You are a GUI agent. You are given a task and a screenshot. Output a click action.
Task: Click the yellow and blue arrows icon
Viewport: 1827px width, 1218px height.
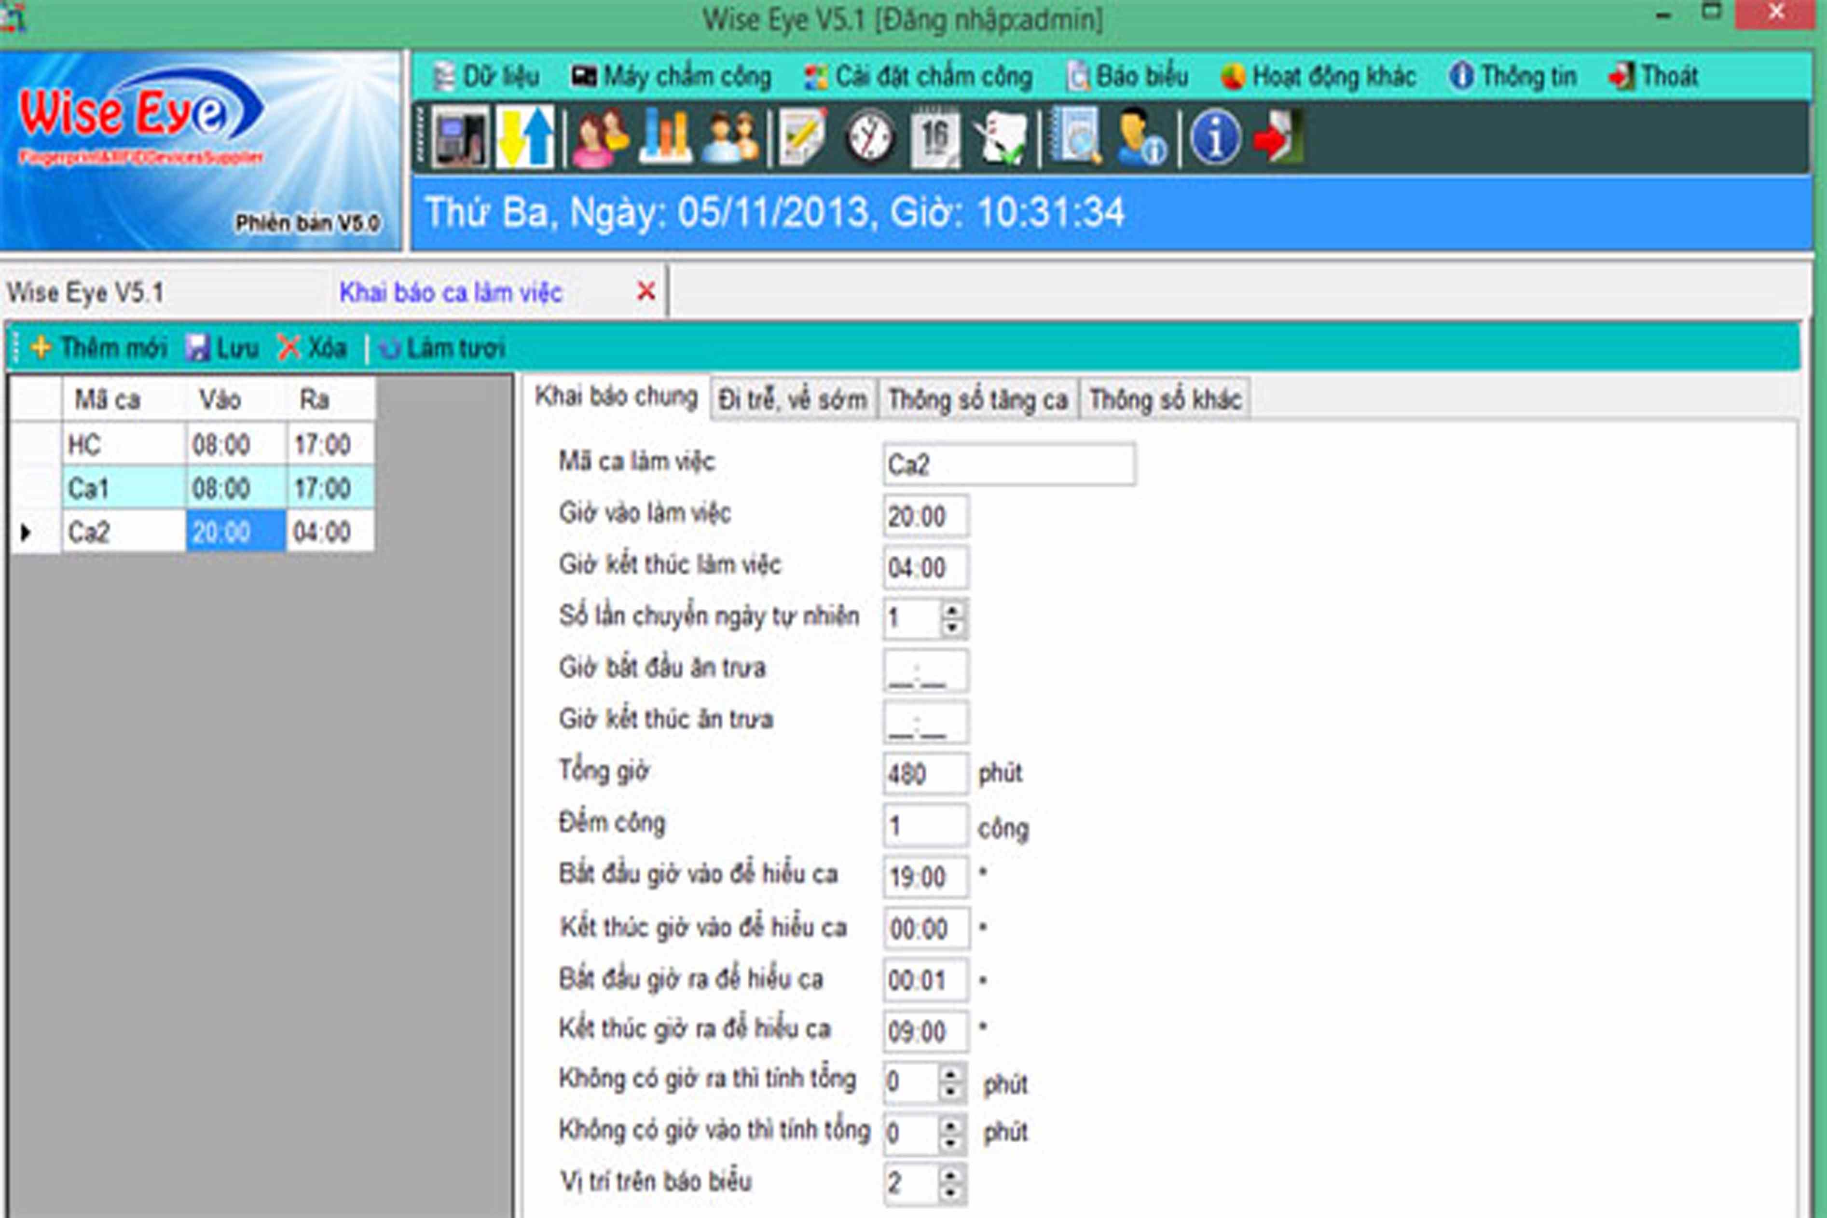click(524, 138)
